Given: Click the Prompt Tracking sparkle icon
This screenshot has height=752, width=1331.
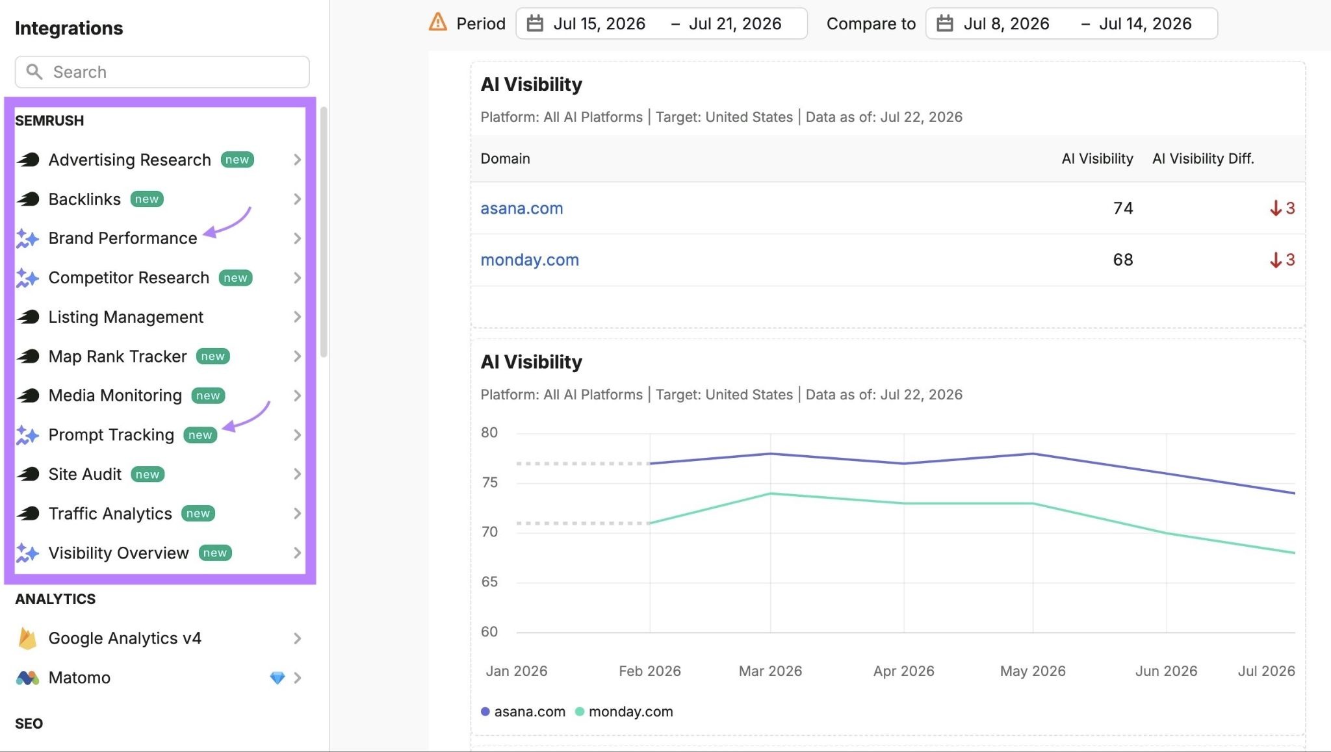Looking at the screenshot, I should coord(27,435).
